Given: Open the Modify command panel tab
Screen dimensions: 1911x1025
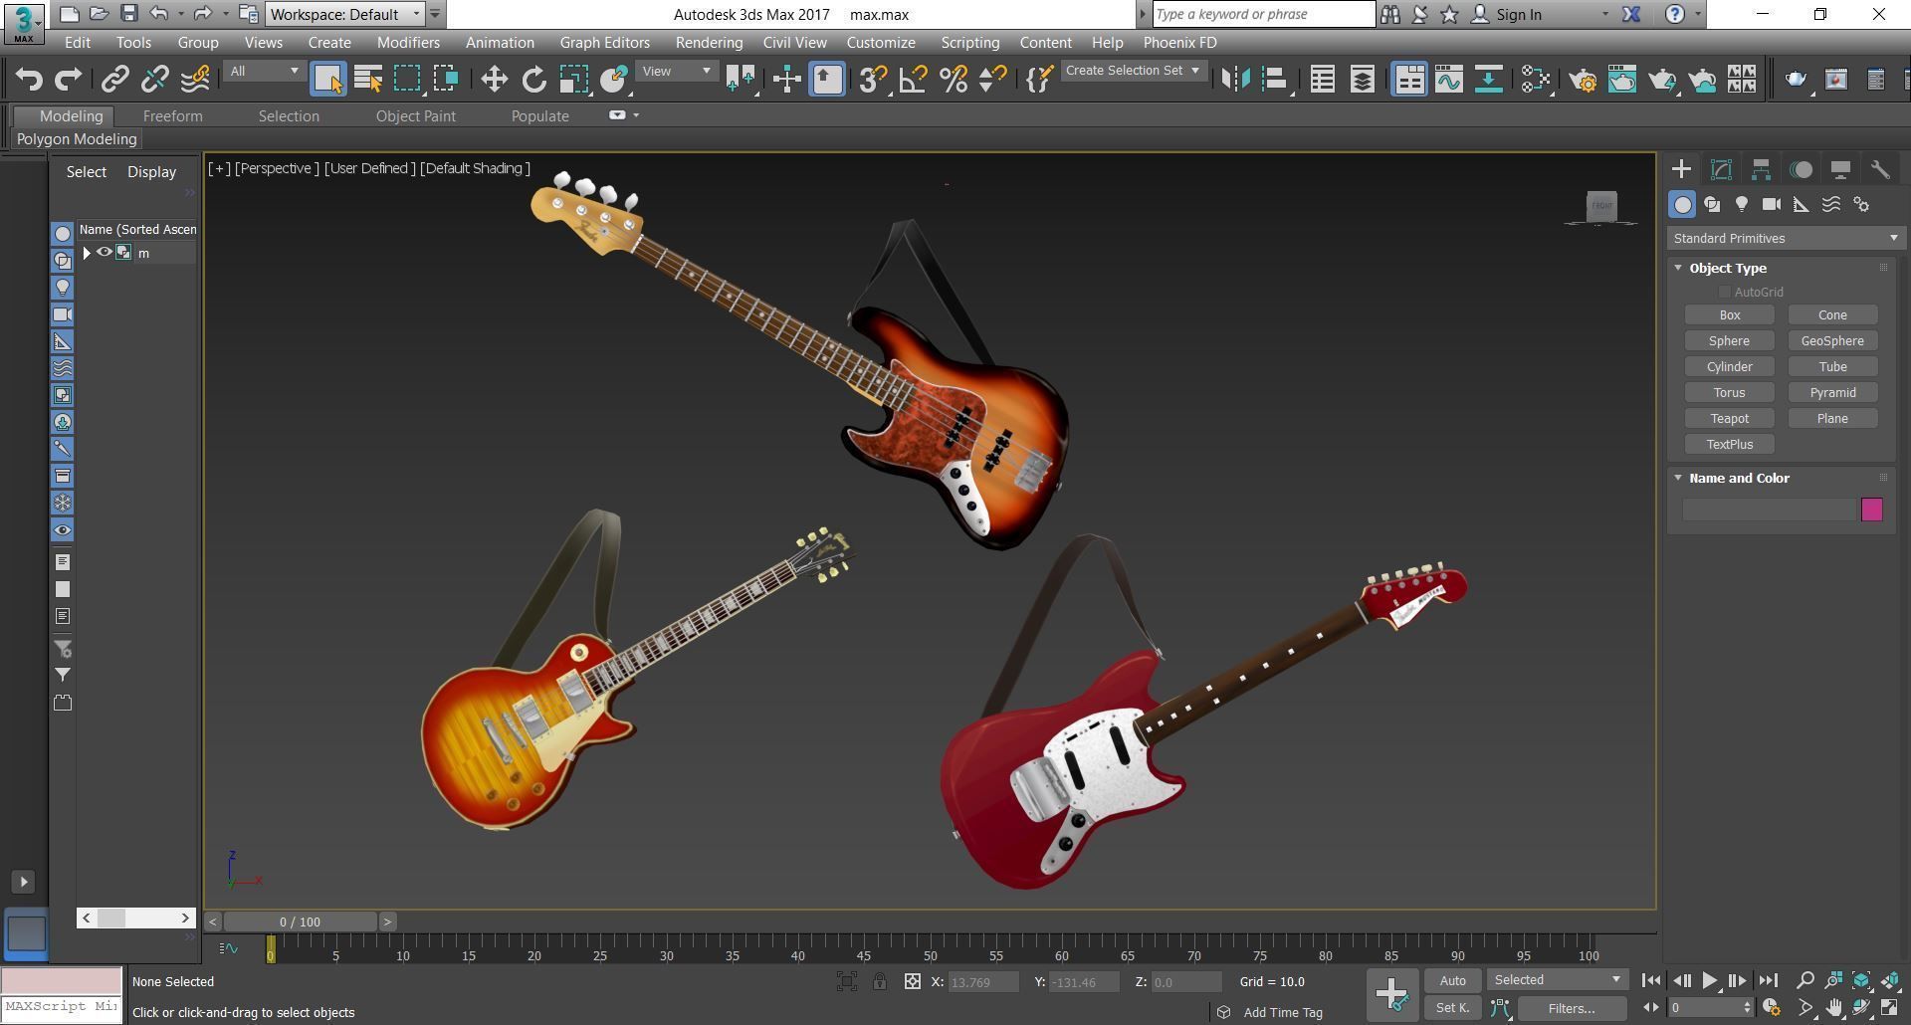Looking at the screenshot, I should pyautogui.click(x=1721, y=169).
